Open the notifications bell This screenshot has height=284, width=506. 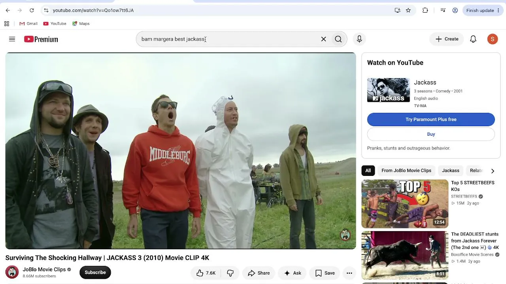pos(473,39)
